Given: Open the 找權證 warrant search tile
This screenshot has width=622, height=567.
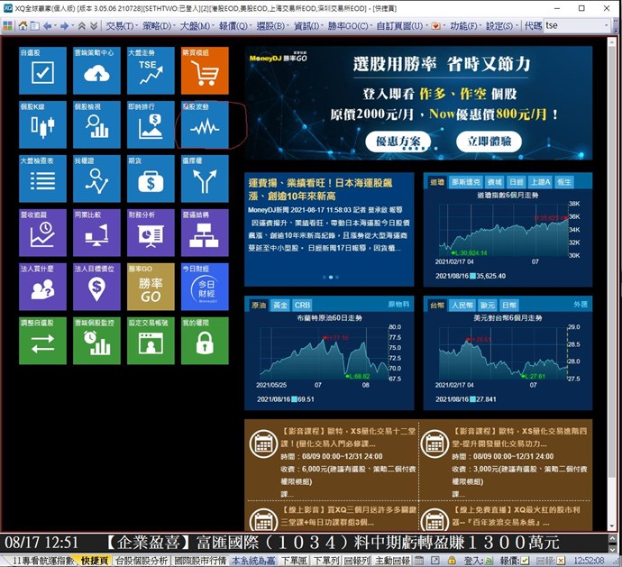Looking at the screenshot, I should (96, 178).
